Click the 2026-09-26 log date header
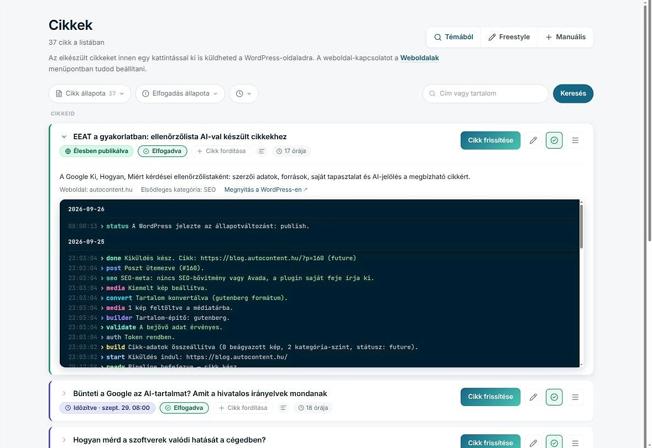 click(86, 209)
